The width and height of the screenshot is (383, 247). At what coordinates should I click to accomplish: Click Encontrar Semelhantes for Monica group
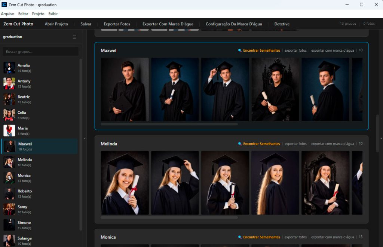coord(261,237)
